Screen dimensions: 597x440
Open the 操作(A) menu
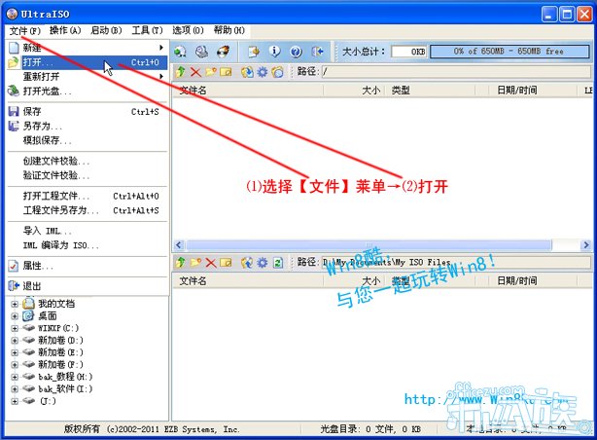click(65, 30)
